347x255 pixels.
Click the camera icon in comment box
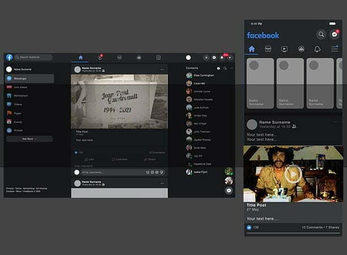click(x=152, y=172)
